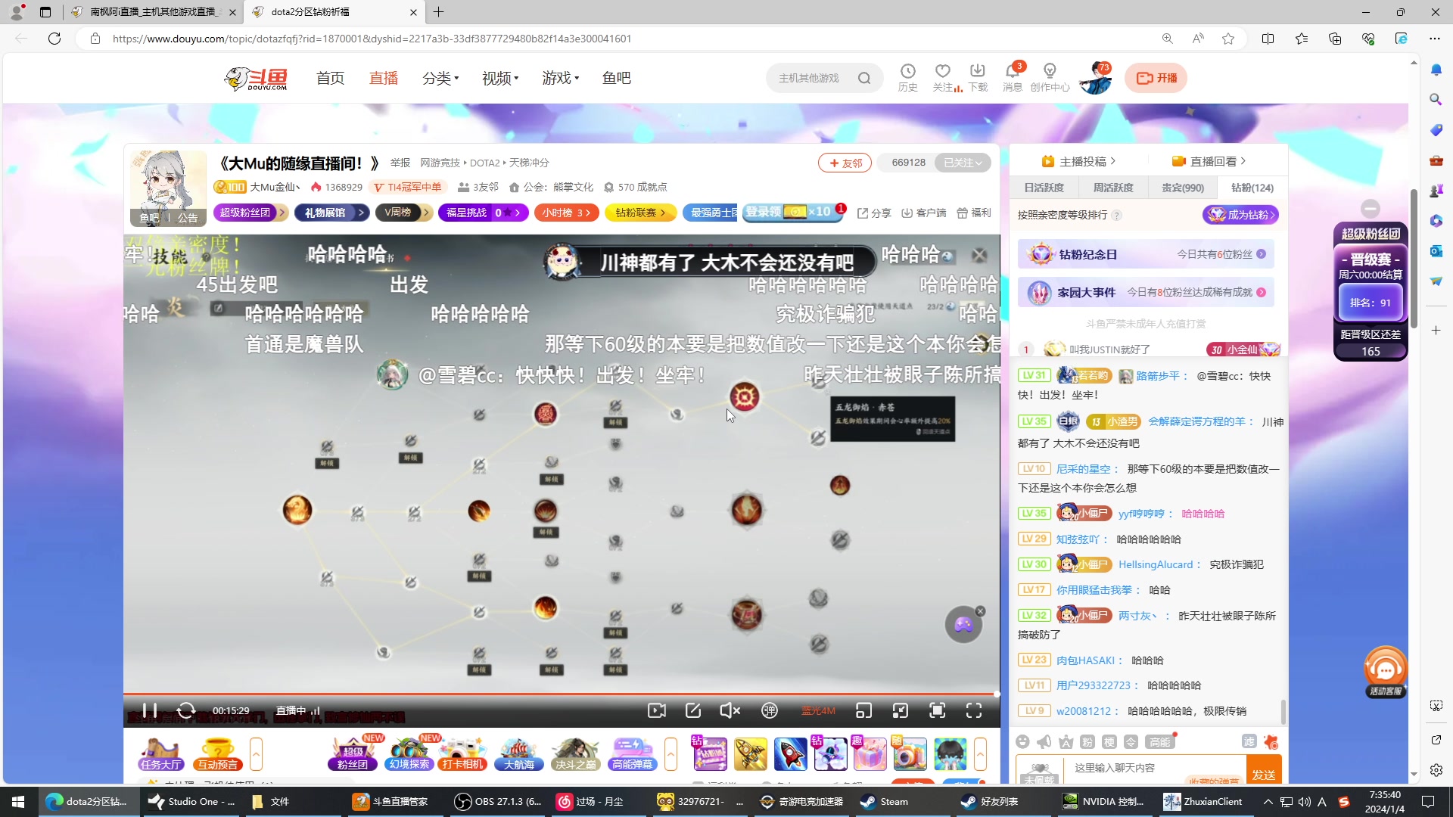Unmute the player volume
The image size is (1453, 817).
tap(730, 710)
